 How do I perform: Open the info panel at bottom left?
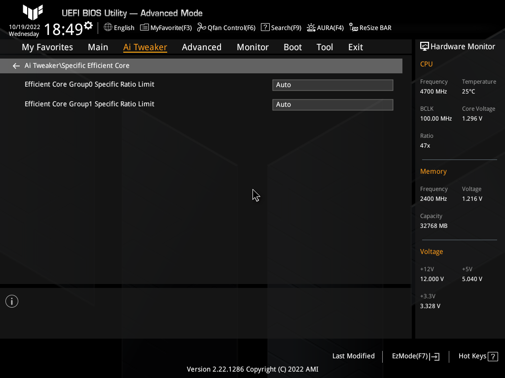11,301
